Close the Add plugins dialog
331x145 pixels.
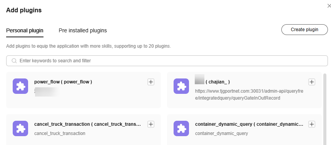point(329,6)
